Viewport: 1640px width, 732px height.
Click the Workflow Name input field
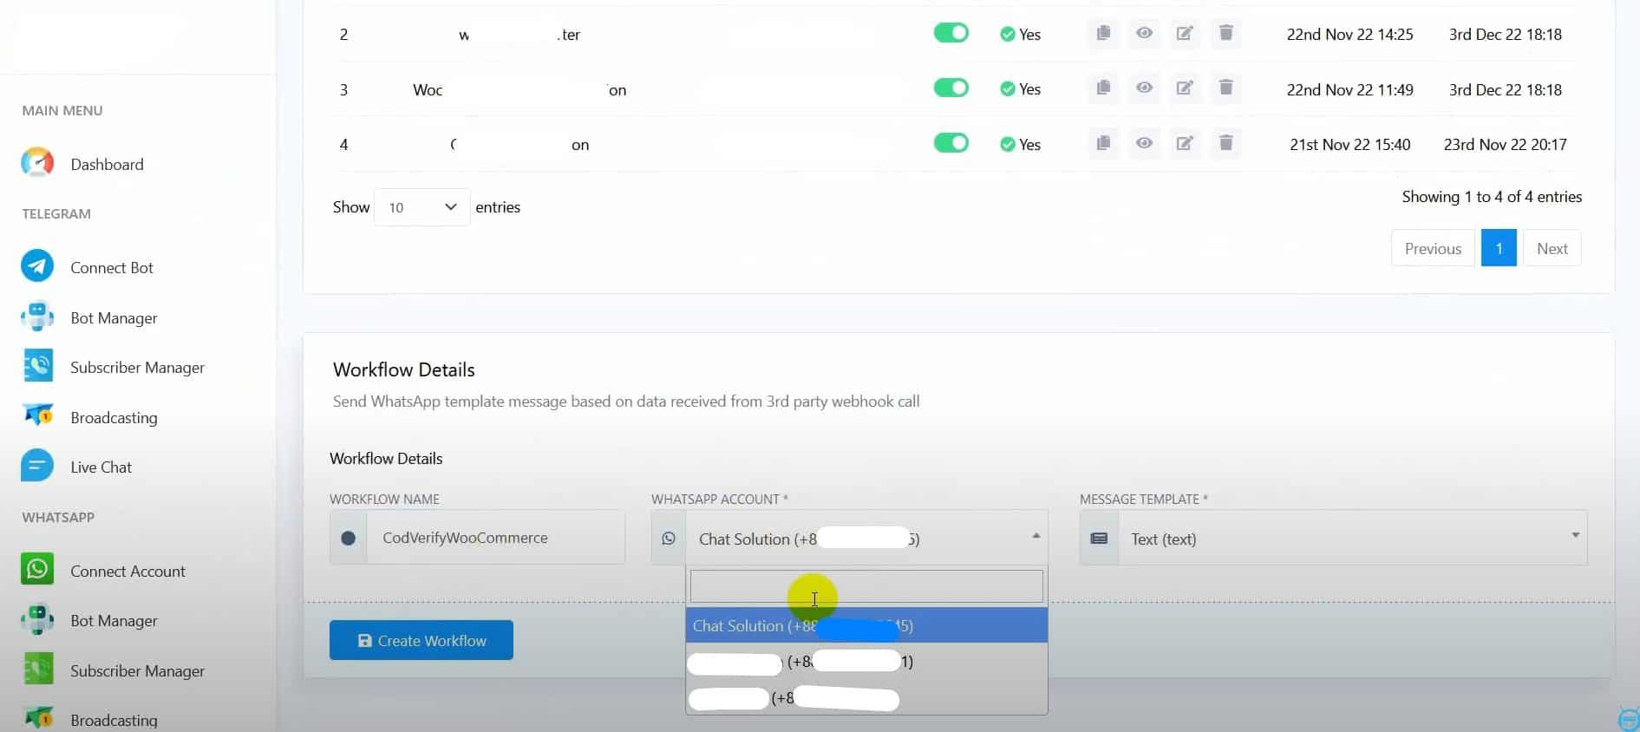point(494,538)
